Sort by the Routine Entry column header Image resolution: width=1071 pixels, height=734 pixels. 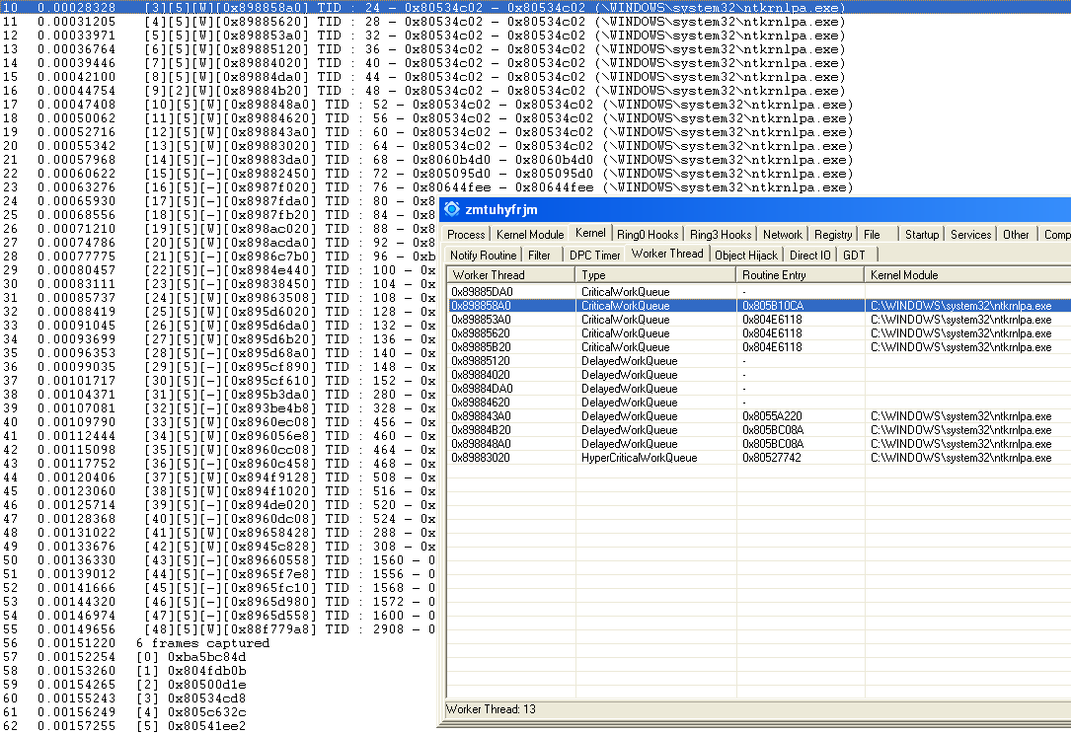click(x=800, y=275)
